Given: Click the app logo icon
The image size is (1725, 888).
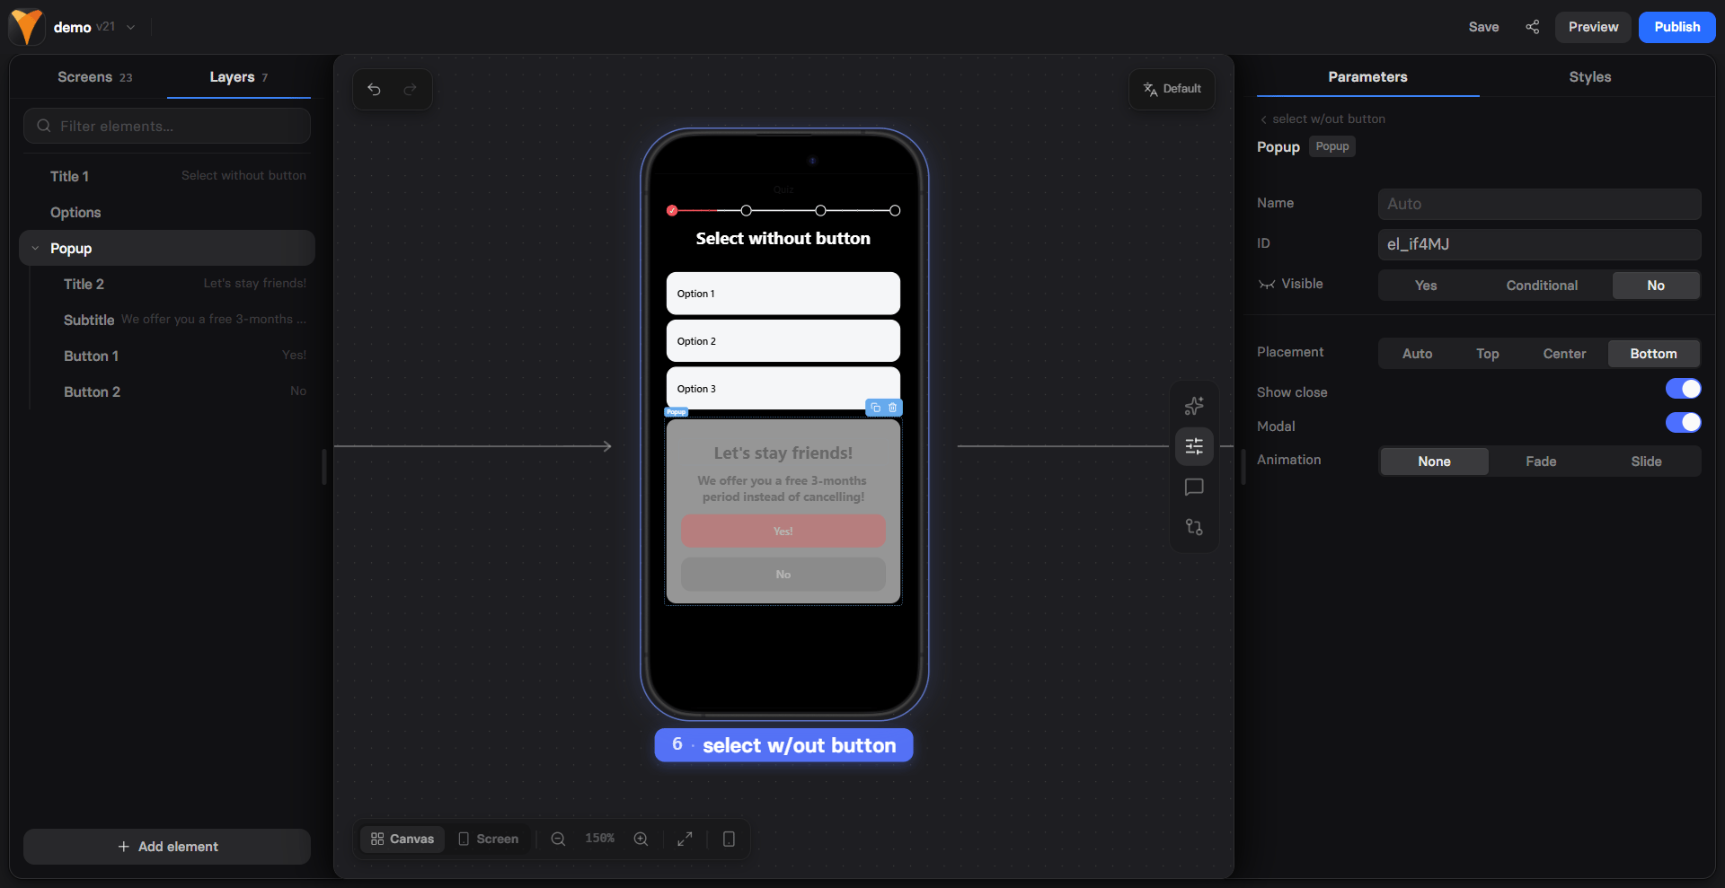Looking at the screenshot, I should coord(26,27).
